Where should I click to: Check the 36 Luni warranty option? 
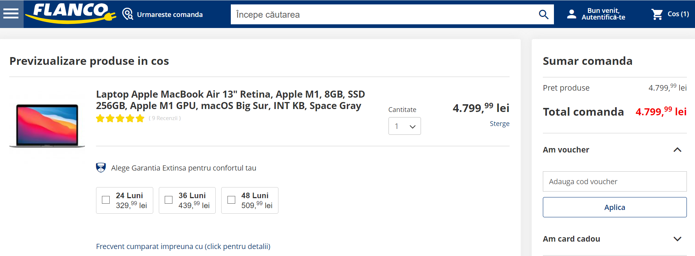(169, 200)
